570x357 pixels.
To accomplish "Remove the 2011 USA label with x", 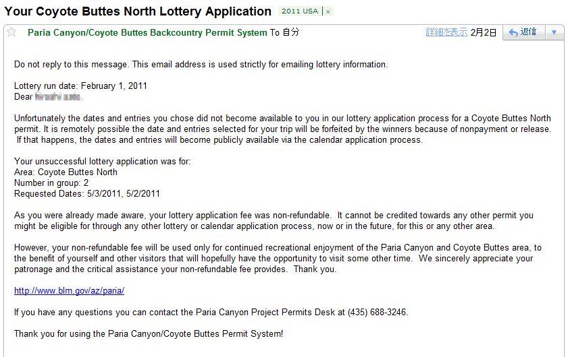I will [x=328, y=12].
